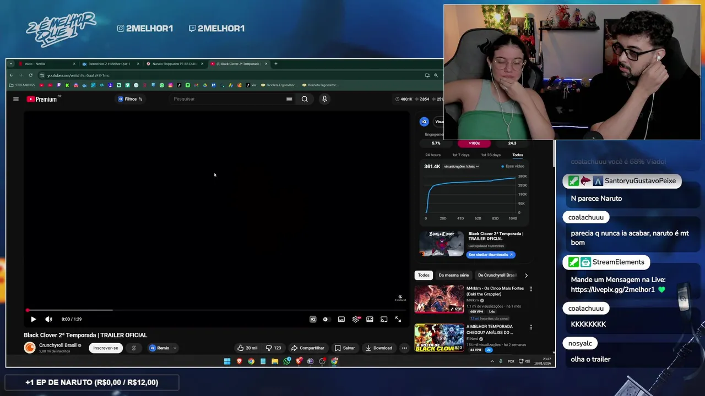Screen dimensions: 705x396
Task: Like the video with 20 mil likes
Action: coord(247,348)
